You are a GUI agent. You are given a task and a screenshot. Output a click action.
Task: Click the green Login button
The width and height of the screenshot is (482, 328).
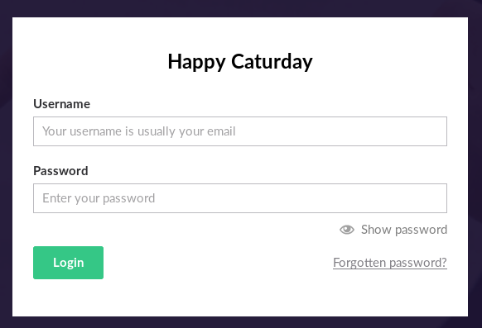coord(68,263)
